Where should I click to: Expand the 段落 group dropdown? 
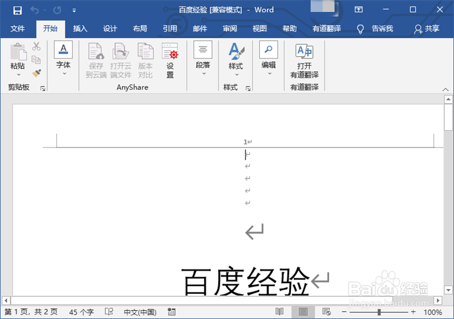click(203, 59)
